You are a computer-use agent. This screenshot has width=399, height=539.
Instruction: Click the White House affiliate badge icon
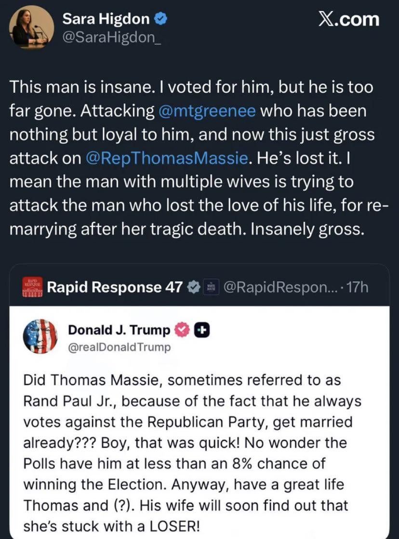[211, 287]
